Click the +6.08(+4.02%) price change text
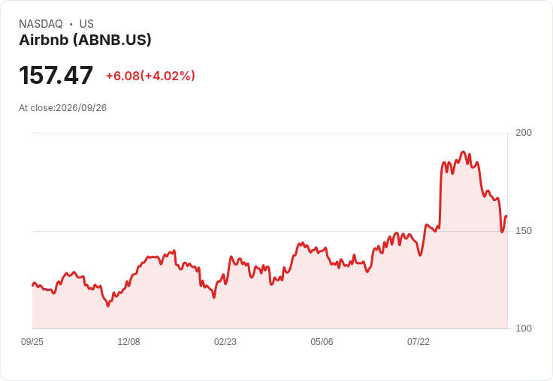Image resolution: width=553 pixels, height=381 pixels. [150, 76]
